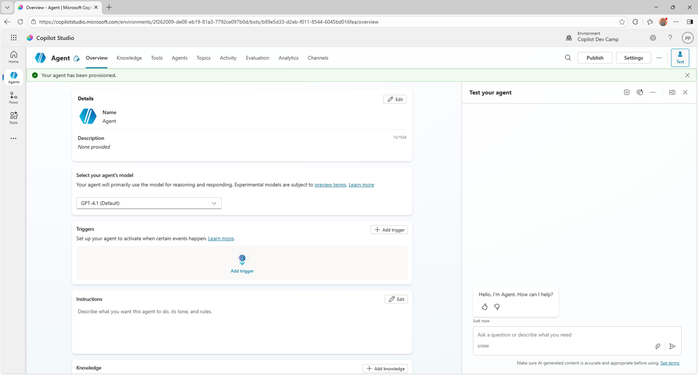Click the Environment picker icon
698x375 pixels.
(569, 38)
